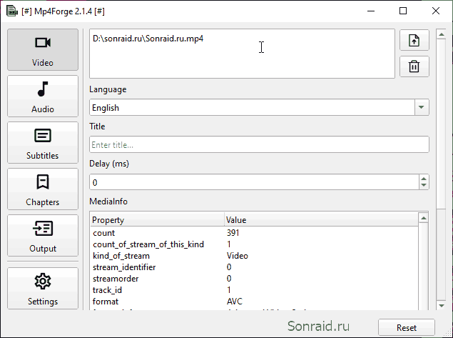Click the main panel vertical scrollbar thumb
The width and height of the screenshot is (453, 338).
click(441, 124)
